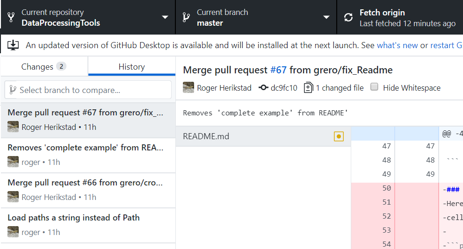
Task: Click diff line number 50
Action: tap(386, 188)
